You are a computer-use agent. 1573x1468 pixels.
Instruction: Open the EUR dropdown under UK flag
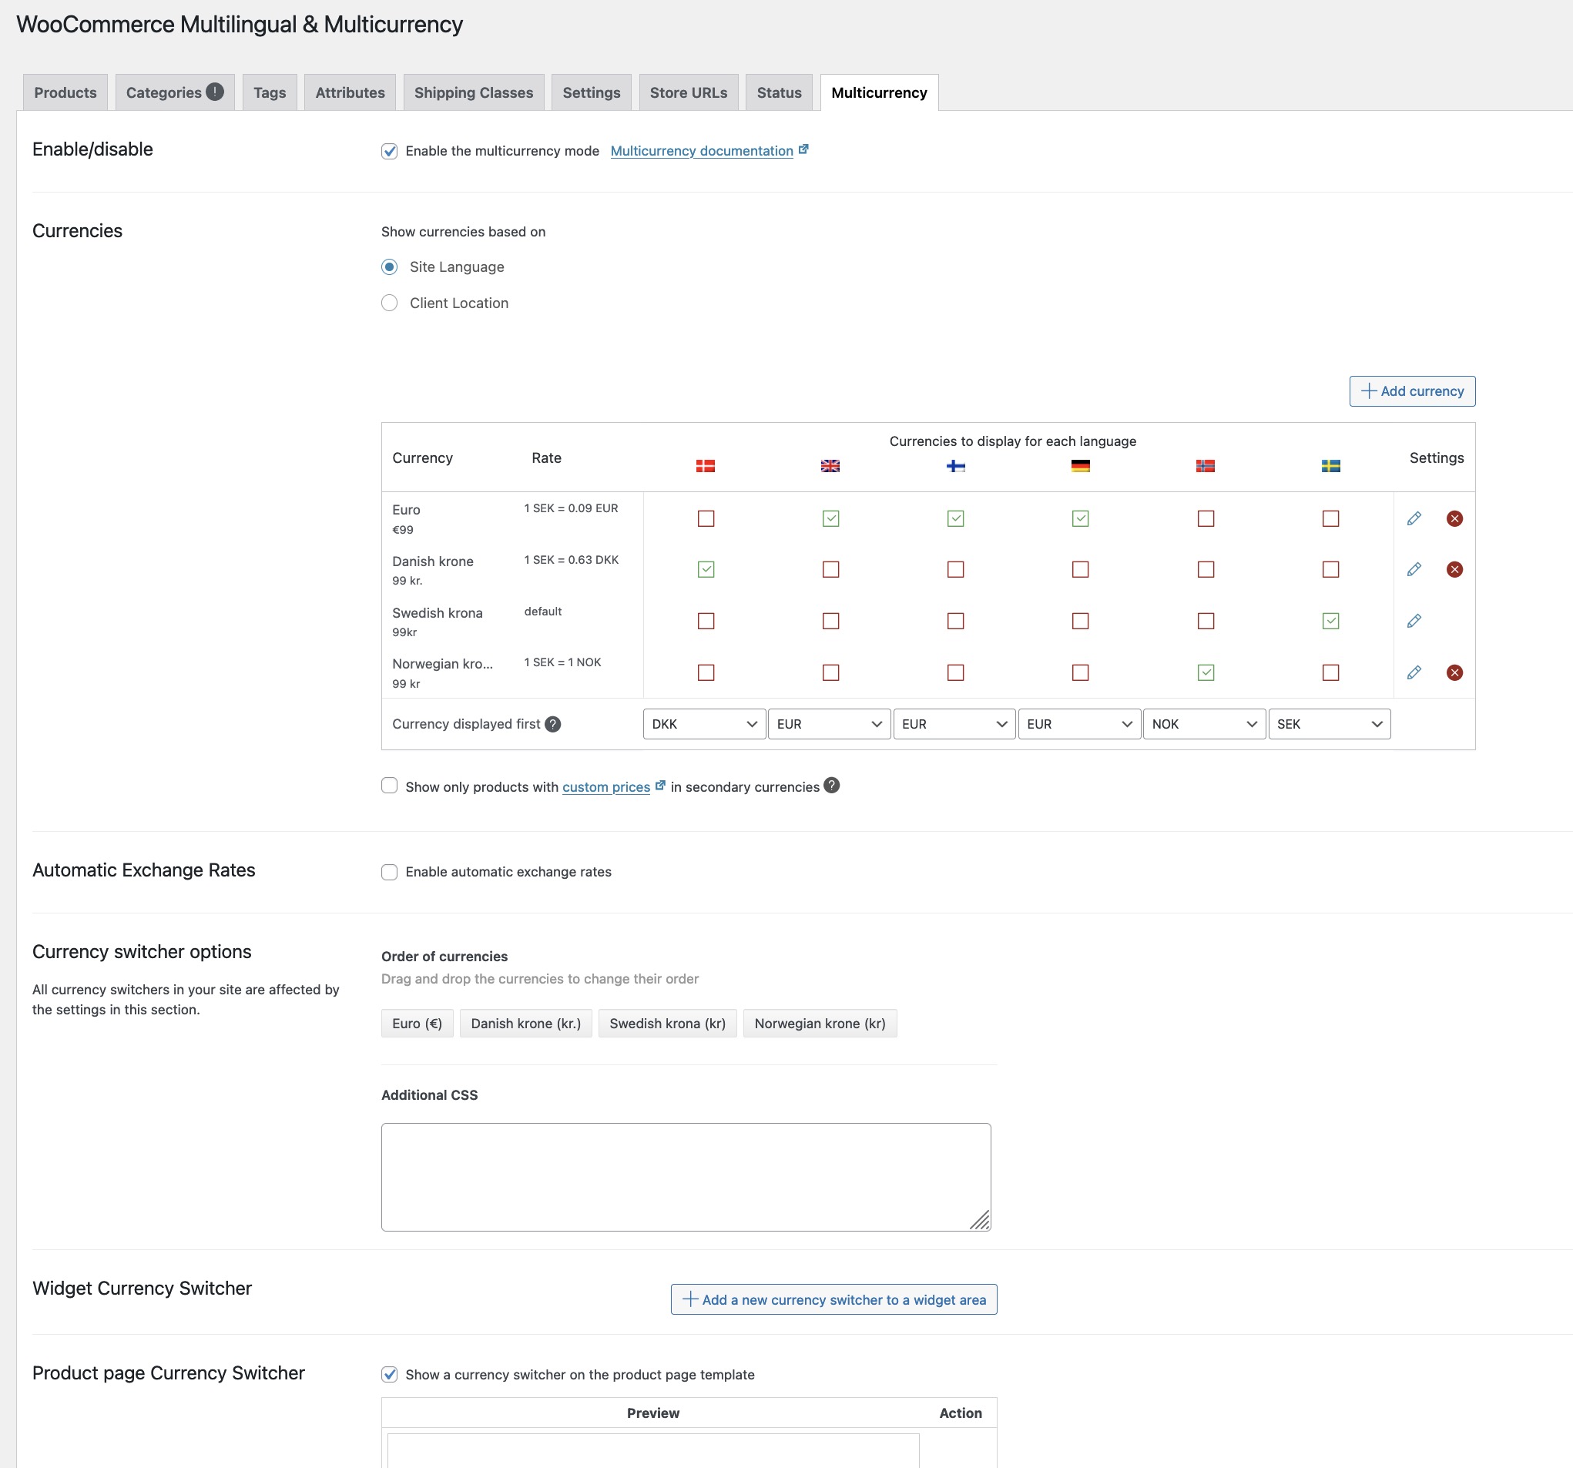829,724
